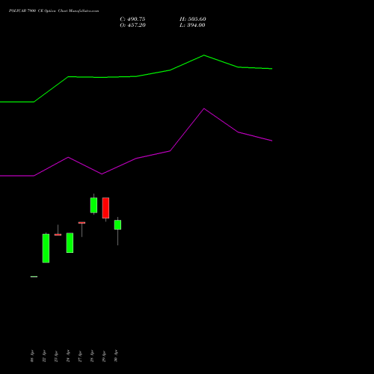This screenshot has width=374, height=374.
Task: Click the small flat candle for 08 Apr
Action: (34, 277)
